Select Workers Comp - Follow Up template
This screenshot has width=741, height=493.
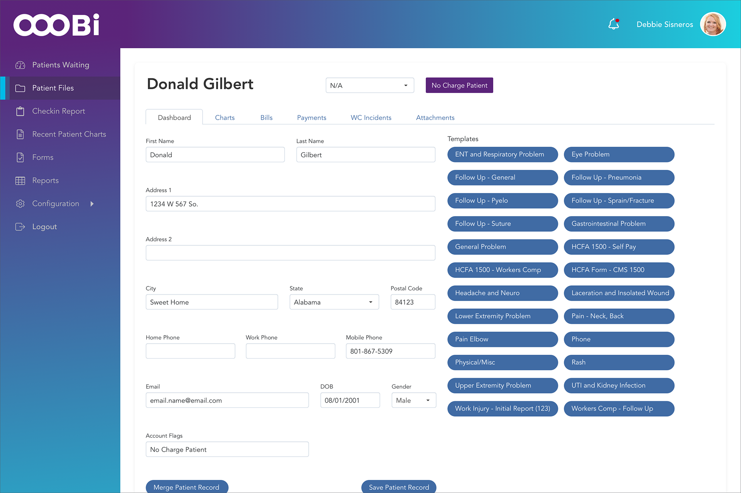[619, 409]
